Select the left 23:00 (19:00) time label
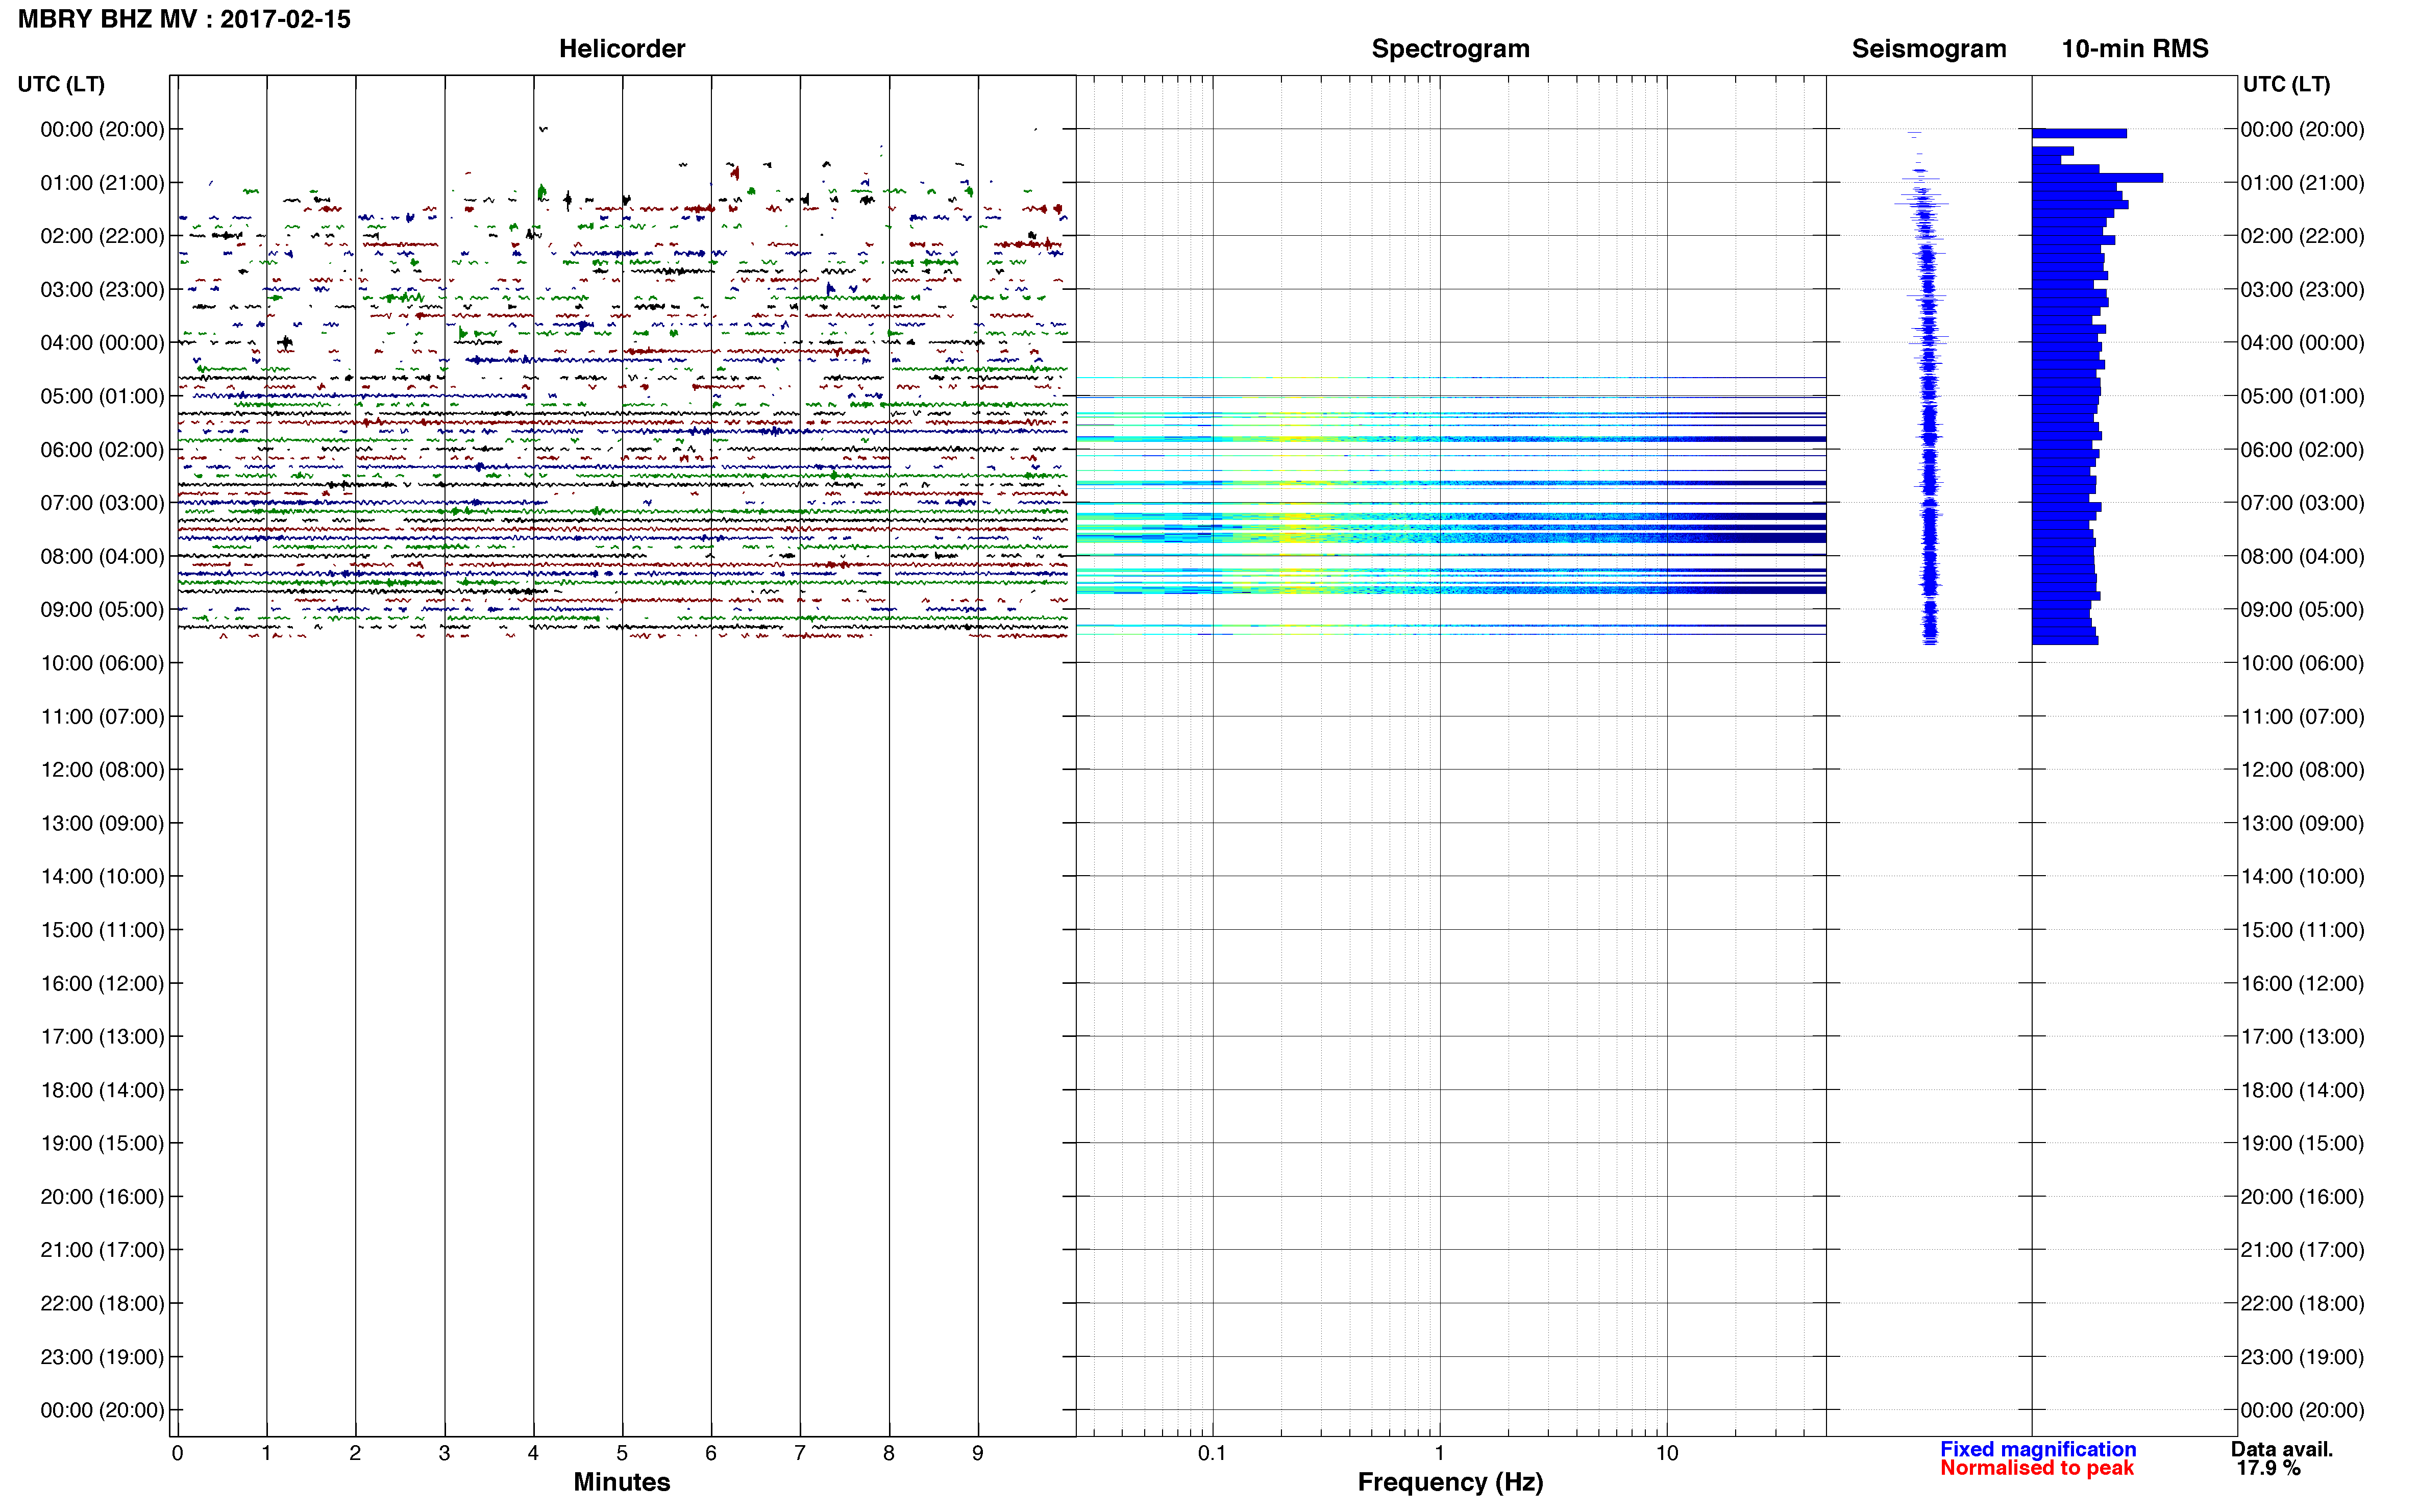Screen dimensions: 2419x1512 102,1357
